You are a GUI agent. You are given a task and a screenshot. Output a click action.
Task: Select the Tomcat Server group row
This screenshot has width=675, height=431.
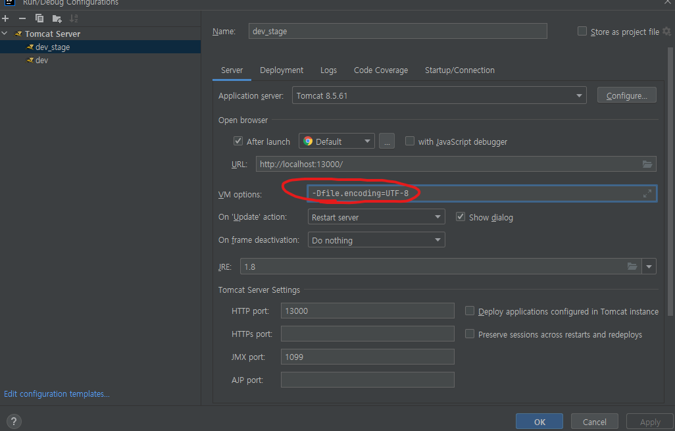[x=100, y=34]
